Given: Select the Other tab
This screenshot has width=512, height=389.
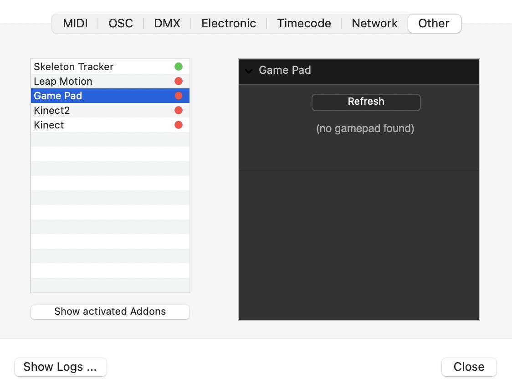Looking at the screenshot, I should point(434,24).
